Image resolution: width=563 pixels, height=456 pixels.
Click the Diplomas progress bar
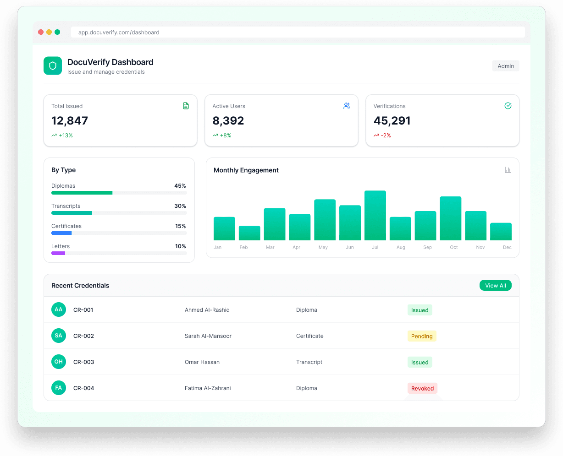(119, 193)
